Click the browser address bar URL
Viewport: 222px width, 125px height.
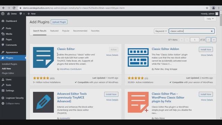pos(74,8)
